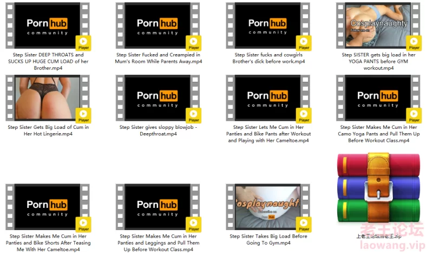Click the .zip archive file name
This screenshot has height=255, width=433.
[x=378, y=237]
